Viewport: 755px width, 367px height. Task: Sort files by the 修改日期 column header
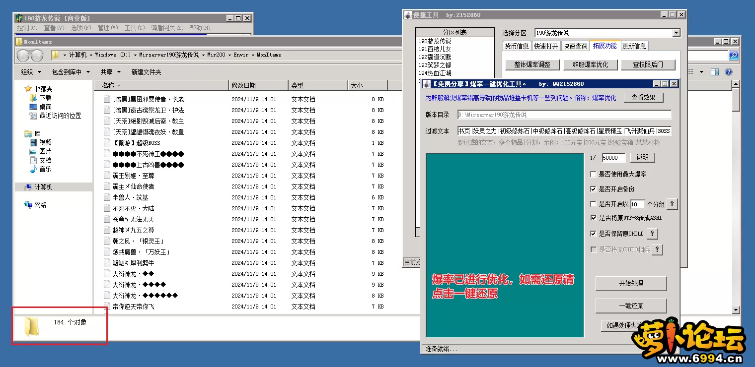(258, 85)
